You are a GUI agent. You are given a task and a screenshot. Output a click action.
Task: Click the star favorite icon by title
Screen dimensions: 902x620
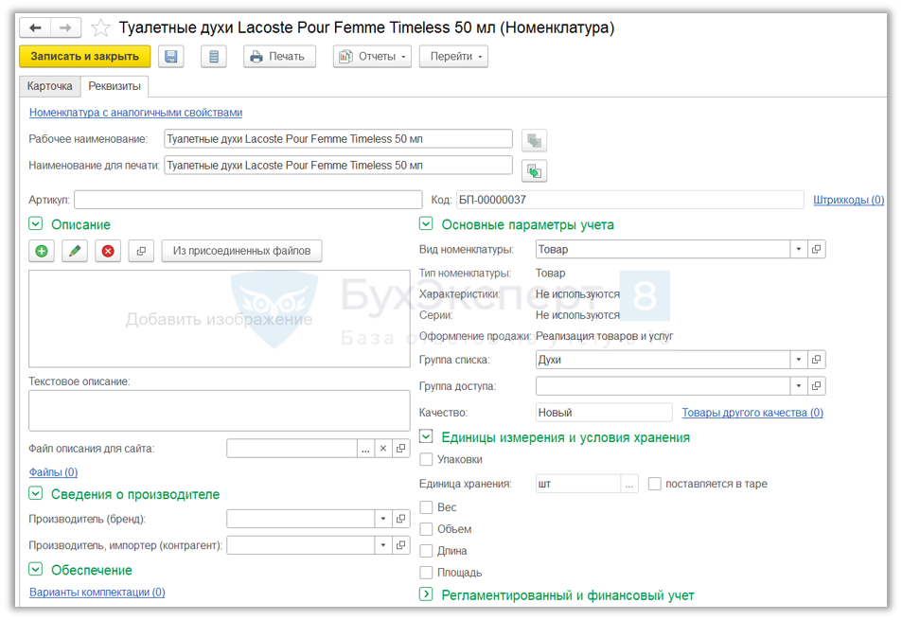pos(101,28)
